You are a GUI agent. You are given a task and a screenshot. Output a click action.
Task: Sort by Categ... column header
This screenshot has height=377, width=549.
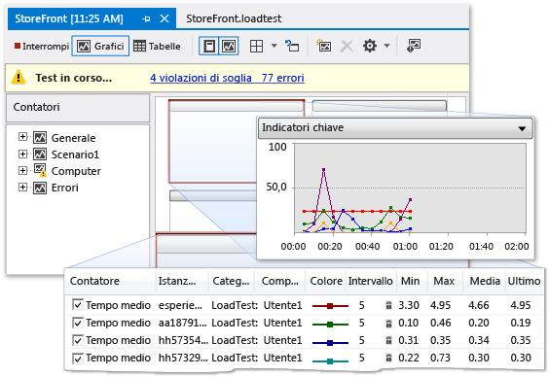231,281
